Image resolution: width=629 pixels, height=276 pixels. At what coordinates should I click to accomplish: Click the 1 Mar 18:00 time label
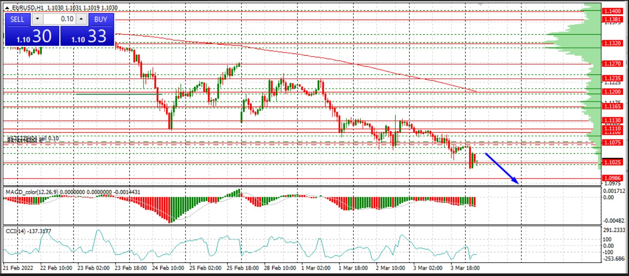coord(353,267)
